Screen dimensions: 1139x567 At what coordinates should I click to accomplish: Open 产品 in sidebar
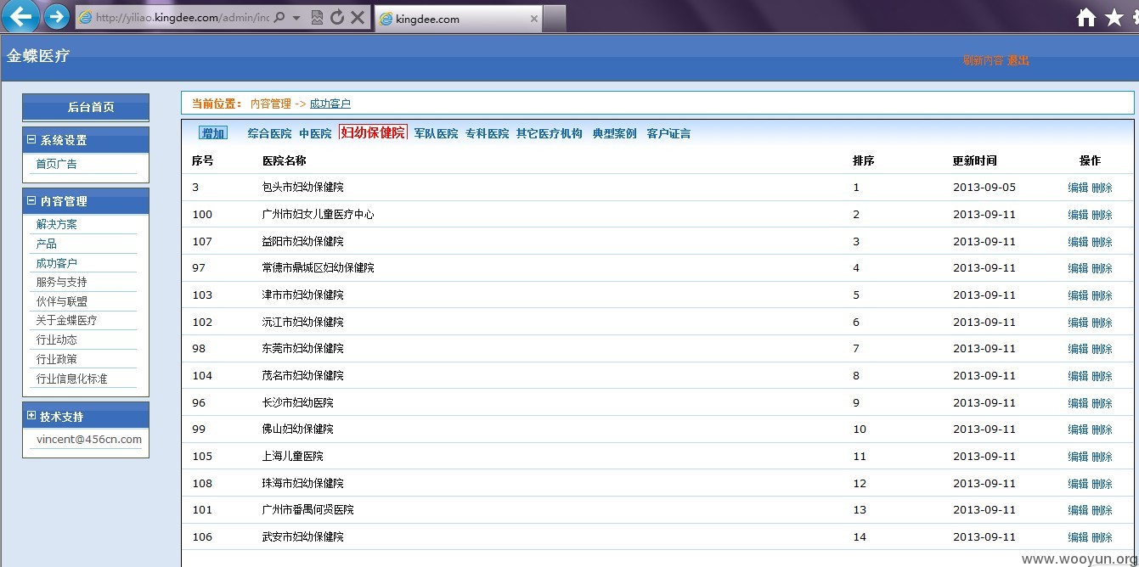[x=47, y=244]
